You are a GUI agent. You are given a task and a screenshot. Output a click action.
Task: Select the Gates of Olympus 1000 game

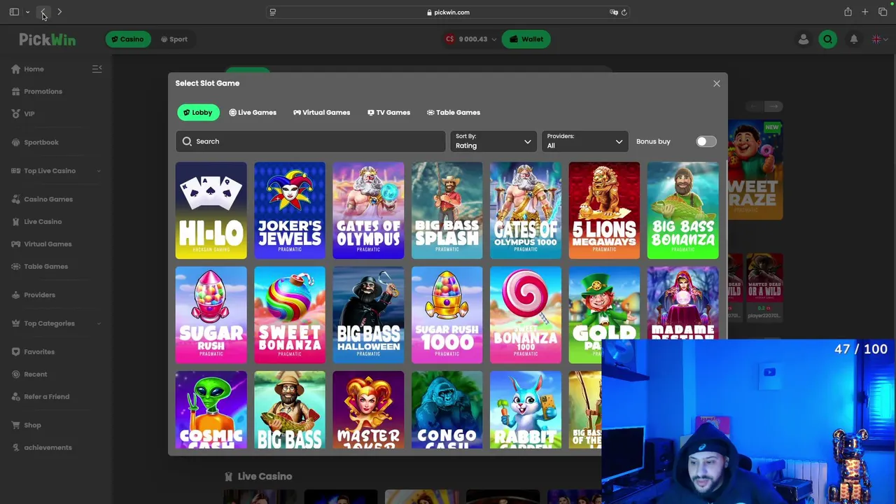(526, 211)
